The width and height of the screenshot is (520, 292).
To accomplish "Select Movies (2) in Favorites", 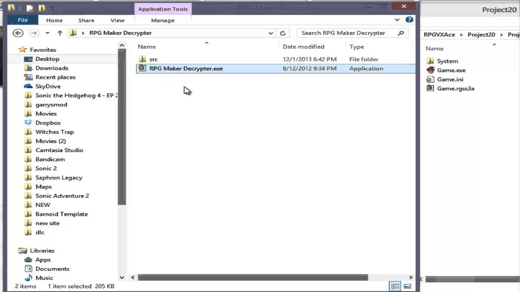I will pos(50,141).
